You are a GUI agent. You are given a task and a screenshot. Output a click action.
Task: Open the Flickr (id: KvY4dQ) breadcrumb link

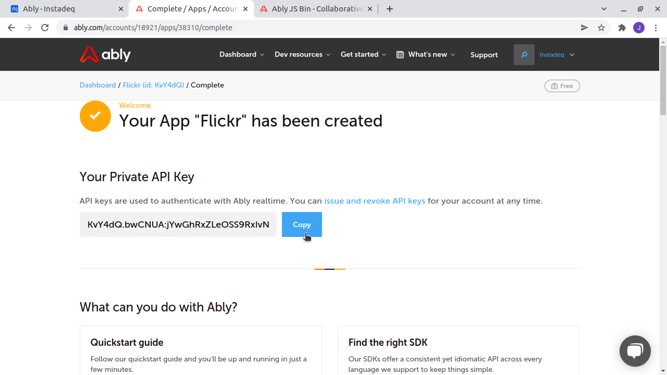click(154, 85)
